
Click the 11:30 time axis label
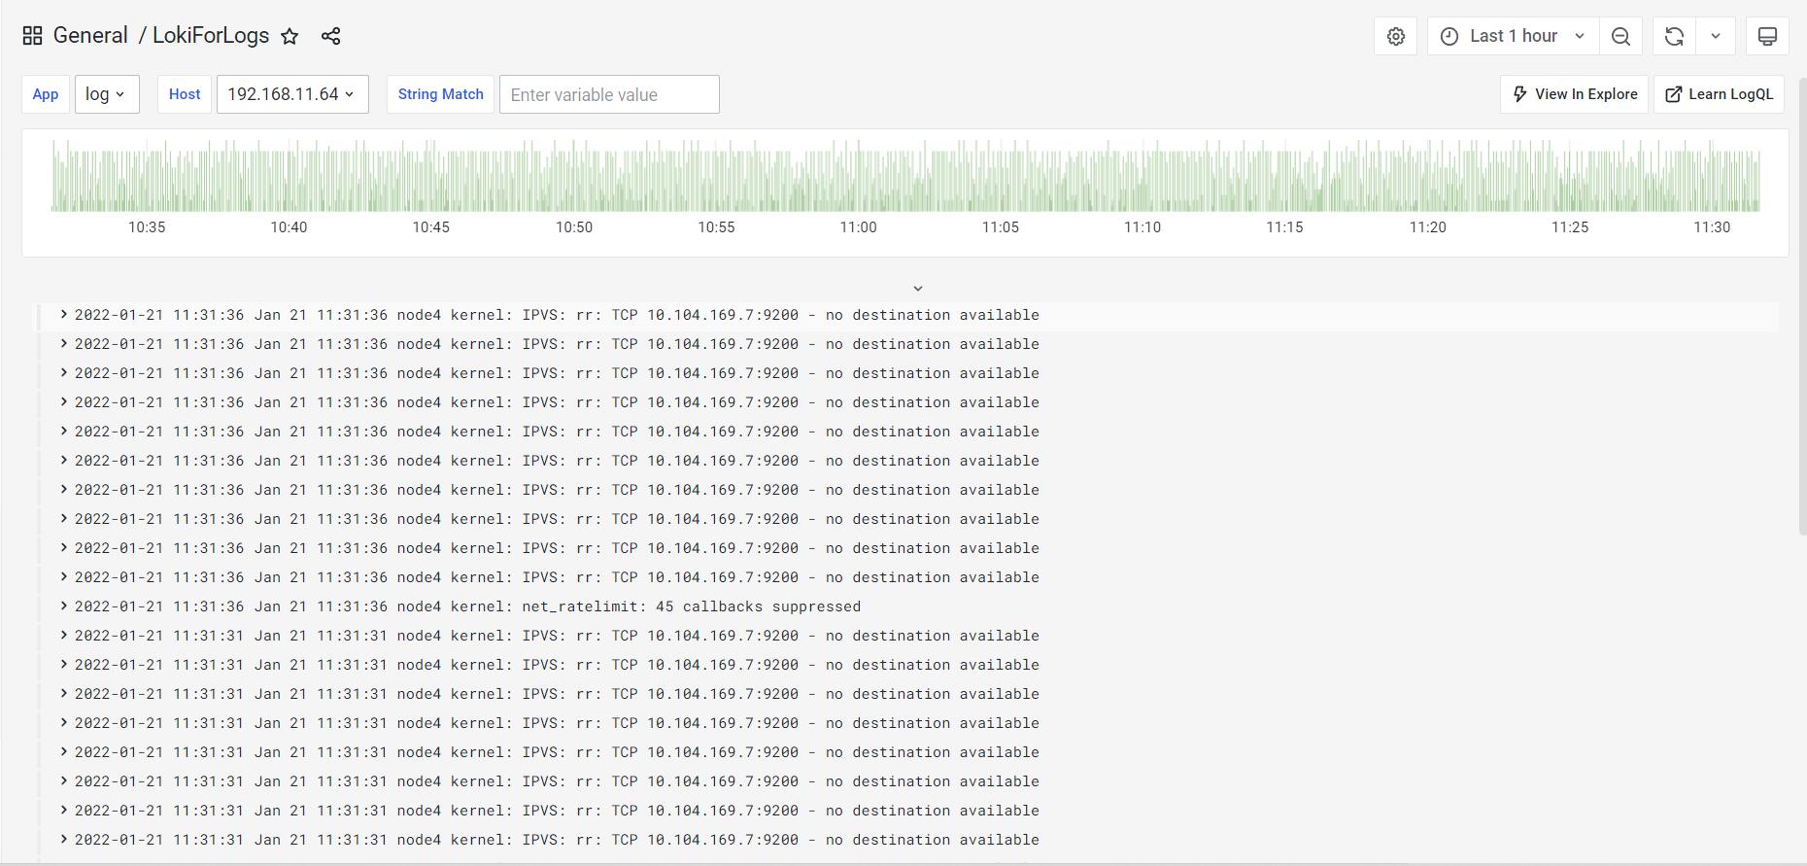tap(1712, 227)
